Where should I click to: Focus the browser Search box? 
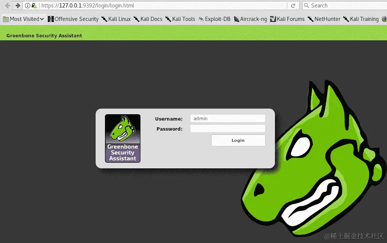click(x=346, y=6)
